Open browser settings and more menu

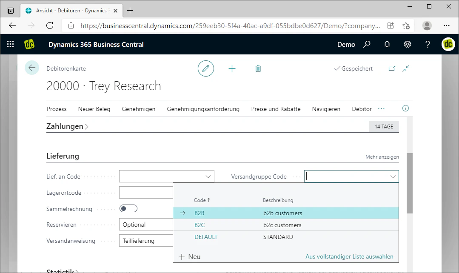pyautogui.click(x=446, y=26)
